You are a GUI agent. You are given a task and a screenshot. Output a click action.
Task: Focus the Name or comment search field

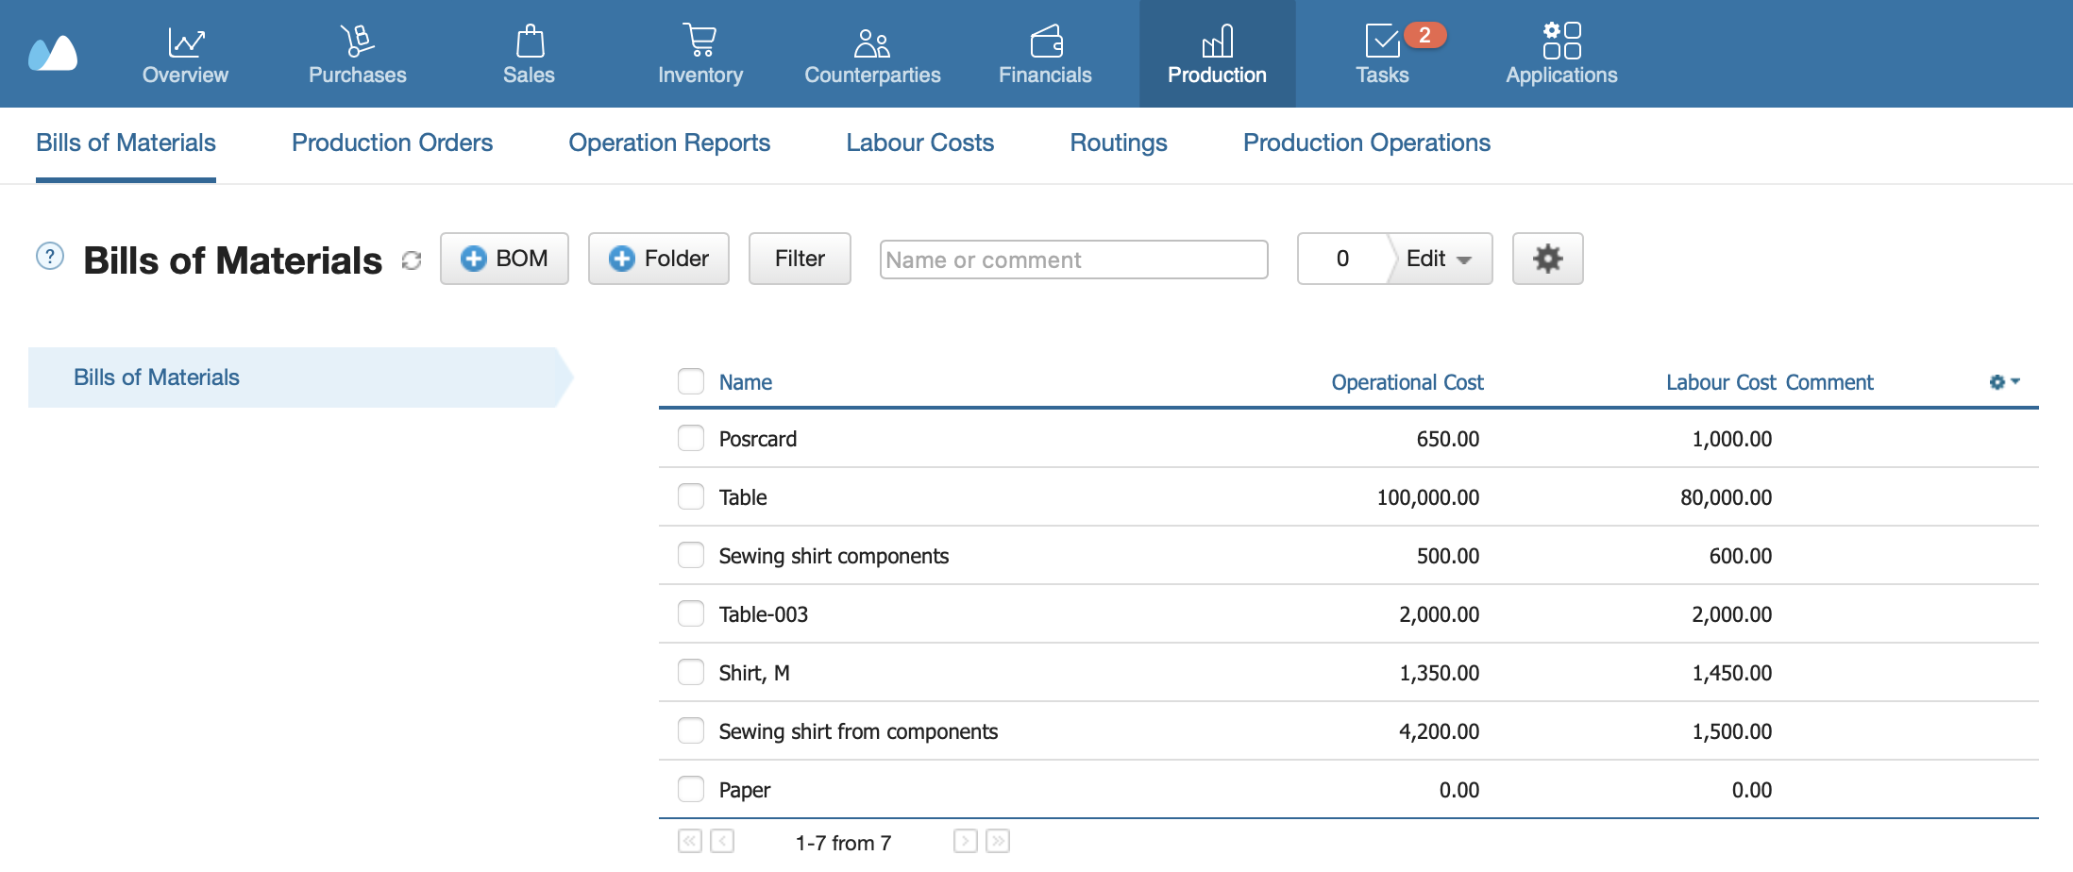pos(1073,260)
